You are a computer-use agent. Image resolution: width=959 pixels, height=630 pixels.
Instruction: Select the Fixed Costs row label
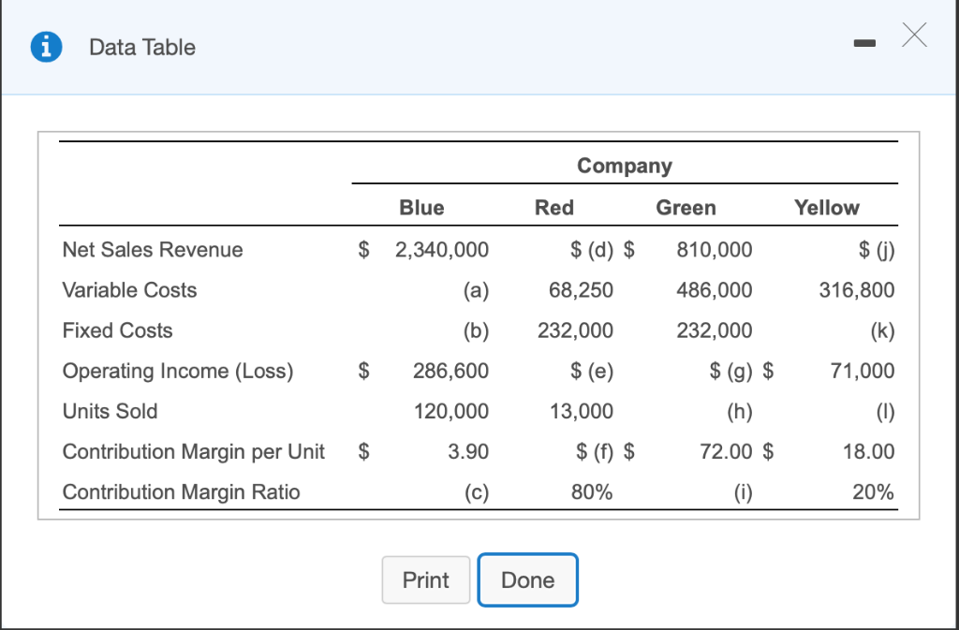point(117,330)
